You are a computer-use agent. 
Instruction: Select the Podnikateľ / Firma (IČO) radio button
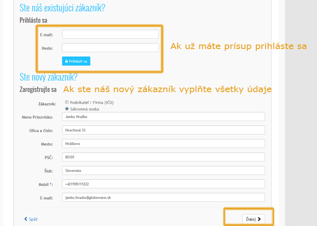tap(67, 103)
